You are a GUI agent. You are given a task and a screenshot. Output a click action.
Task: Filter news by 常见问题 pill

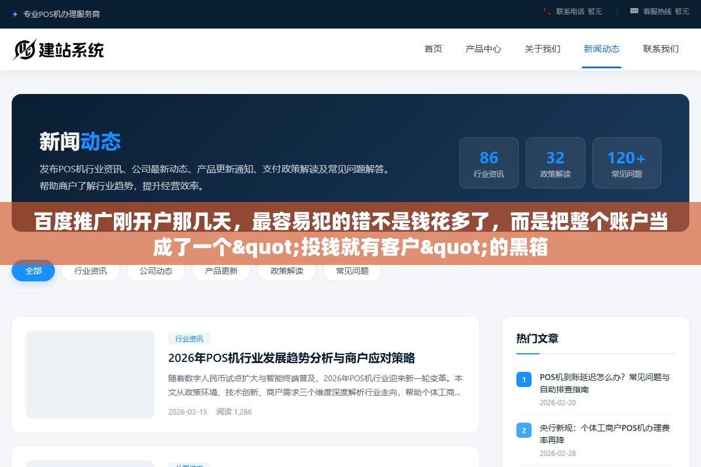352,271
